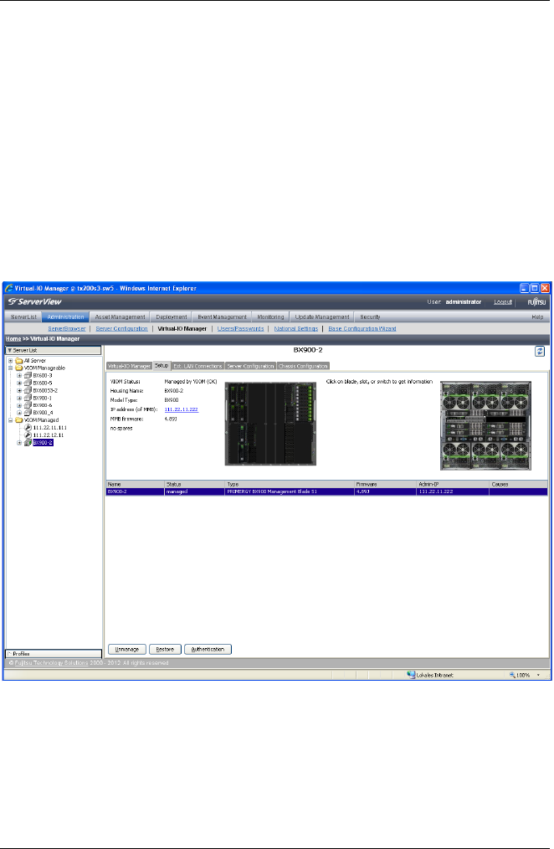Image resolution: width=554 pixels, height=849 pixels.
Task: Collapse the VIOM Managed tree node
Action: [x=10, y=420]
